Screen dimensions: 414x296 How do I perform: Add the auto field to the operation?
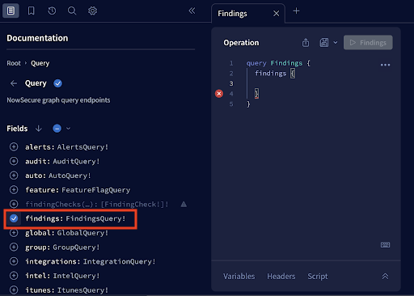tap(14, 175)
